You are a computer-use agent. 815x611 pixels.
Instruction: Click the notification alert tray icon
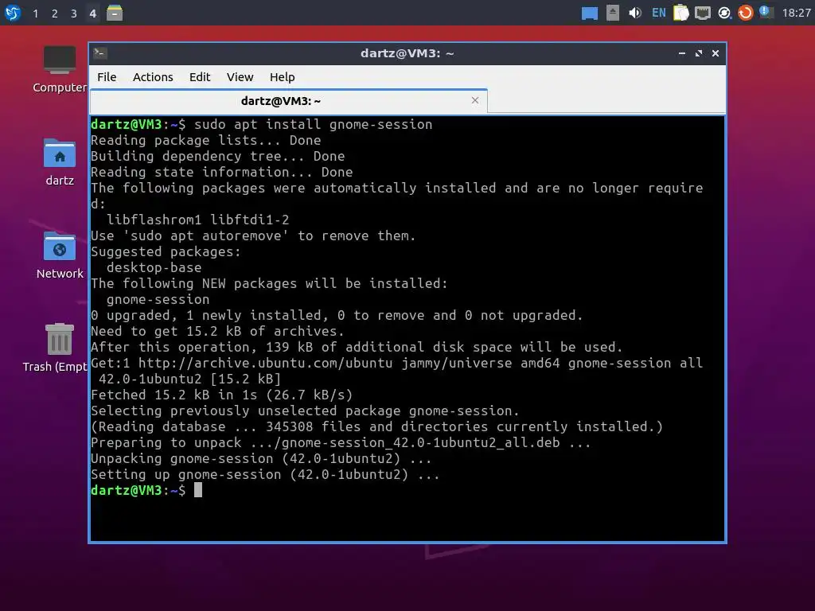point(766,12)
